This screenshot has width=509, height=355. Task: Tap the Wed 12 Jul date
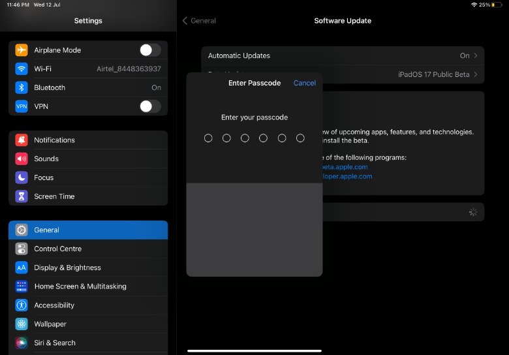(47, 5)
